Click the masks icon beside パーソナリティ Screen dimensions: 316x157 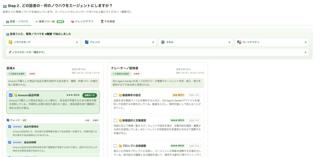tap(239, 42)
